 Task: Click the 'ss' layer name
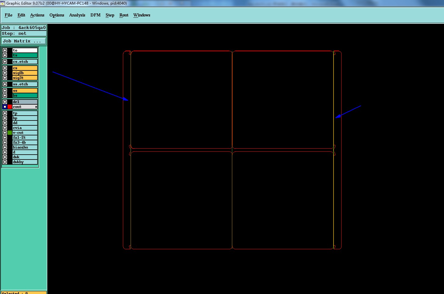25,91
